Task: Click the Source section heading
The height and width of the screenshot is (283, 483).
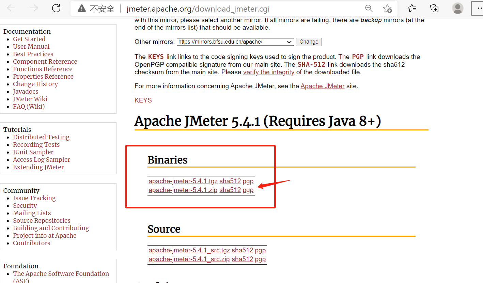Action: click(164, 229)
